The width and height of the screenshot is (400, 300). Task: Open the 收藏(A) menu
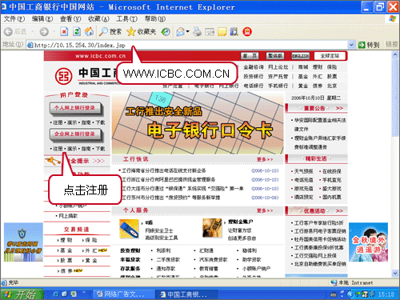(98, 19)
